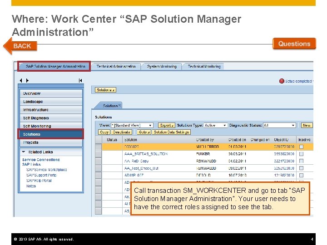This screenshot has height=245, width=327.
Task: Open Self Monitoring in navigation panel
Action: (51, 126)
